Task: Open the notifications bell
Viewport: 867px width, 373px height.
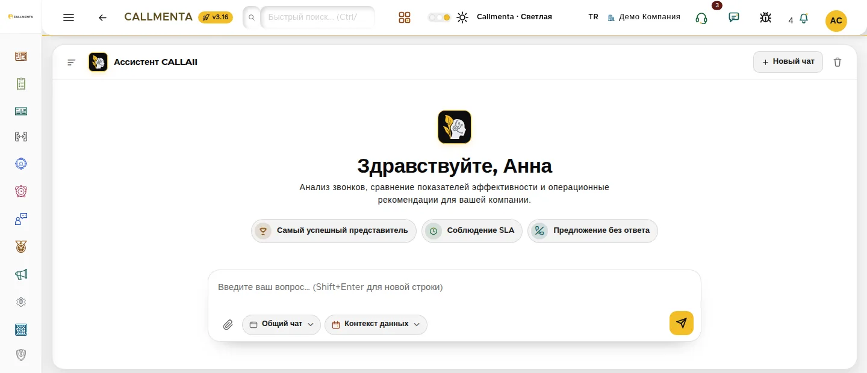Action: [803, 19]
